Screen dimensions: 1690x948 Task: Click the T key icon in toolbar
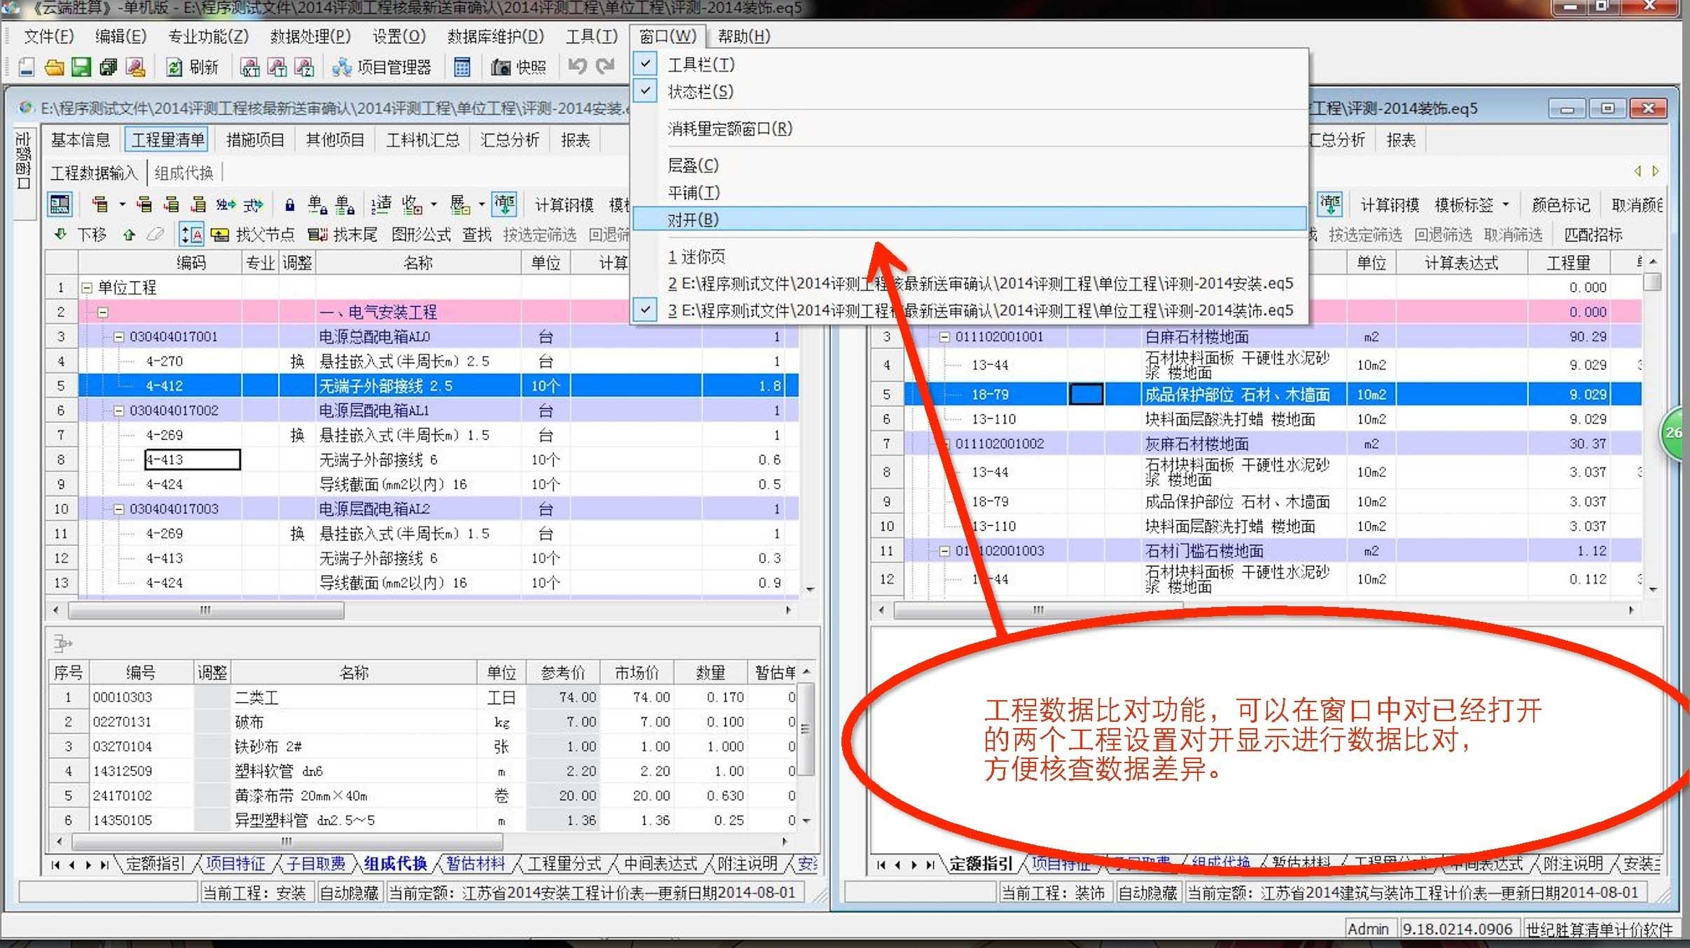(277, 67)
